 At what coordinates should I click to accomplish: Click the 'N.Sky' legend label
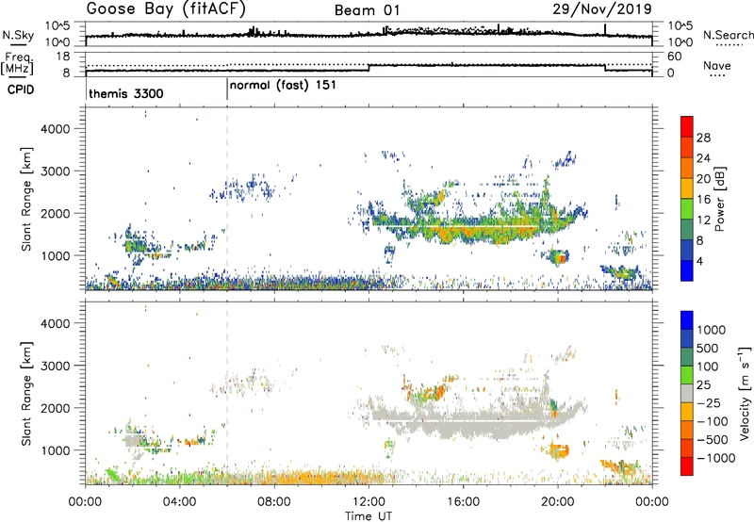click(x=18, y=35)
